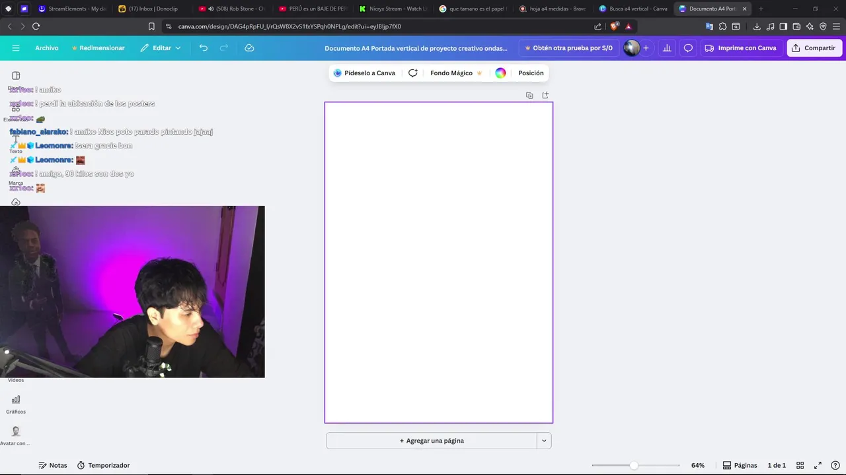Add new page using page plus icon
The width and height of the screenshot is (846, 475).
click(x=545, y=96)
